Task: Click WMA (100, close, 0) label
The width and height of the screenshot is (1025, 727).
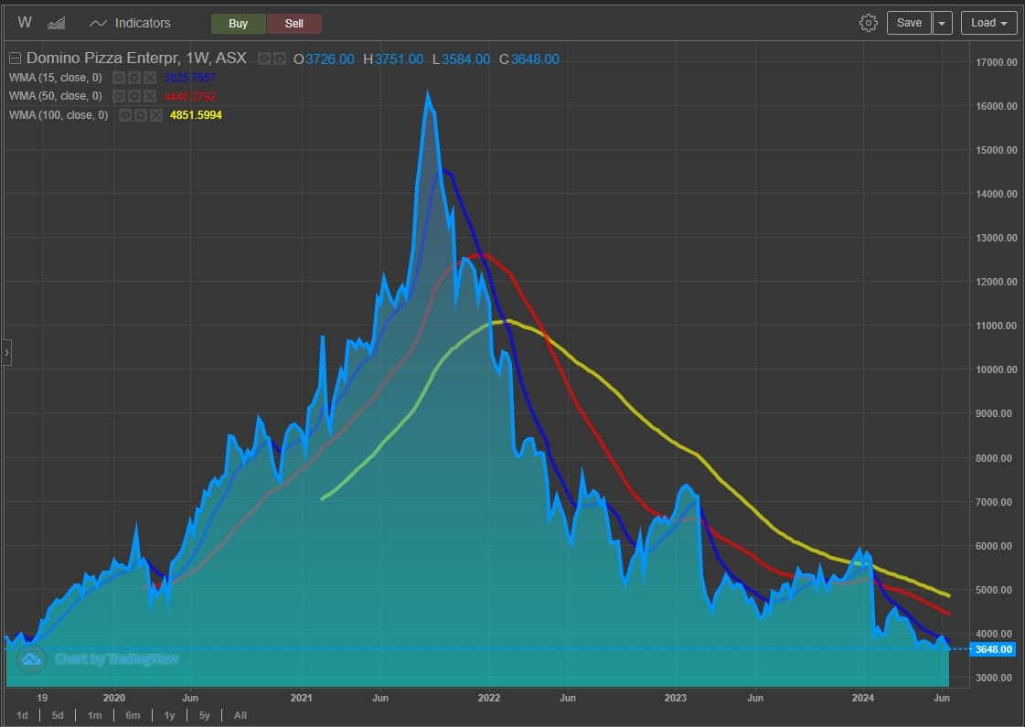Action: tap(59, 115)
